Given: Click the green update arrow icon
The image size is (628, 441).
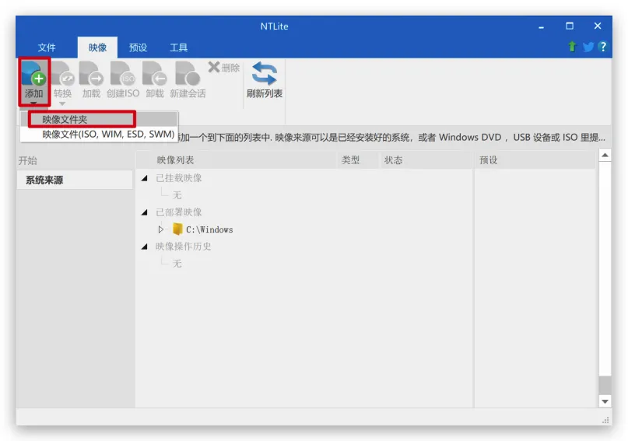Looking at the screenshot, I should (572, 47).
